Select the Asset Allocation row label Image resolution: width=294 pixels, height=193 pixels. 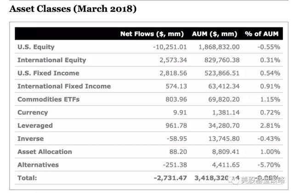(45, 152)
